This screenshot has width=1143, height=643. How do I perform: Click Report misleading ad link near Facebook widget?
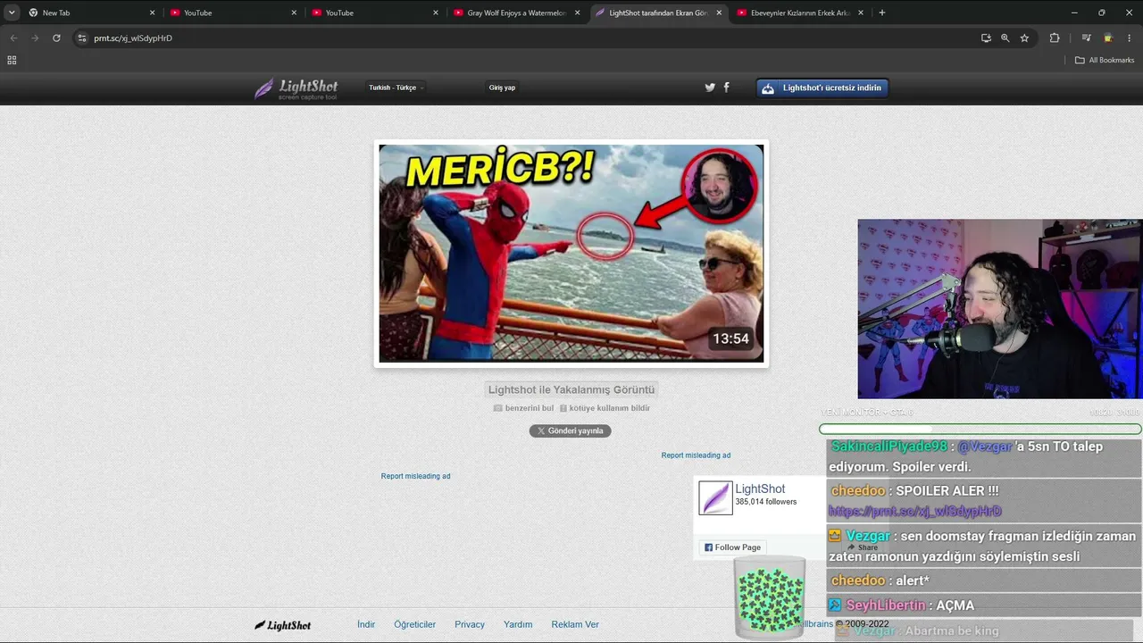(x=696, y=455)
